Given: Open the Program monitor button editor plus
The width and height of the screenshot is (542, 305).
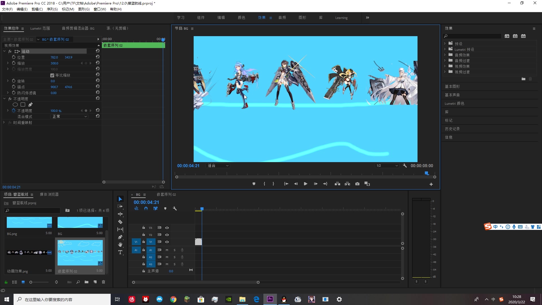Looking at the screenshot, I should coord(431,184).
